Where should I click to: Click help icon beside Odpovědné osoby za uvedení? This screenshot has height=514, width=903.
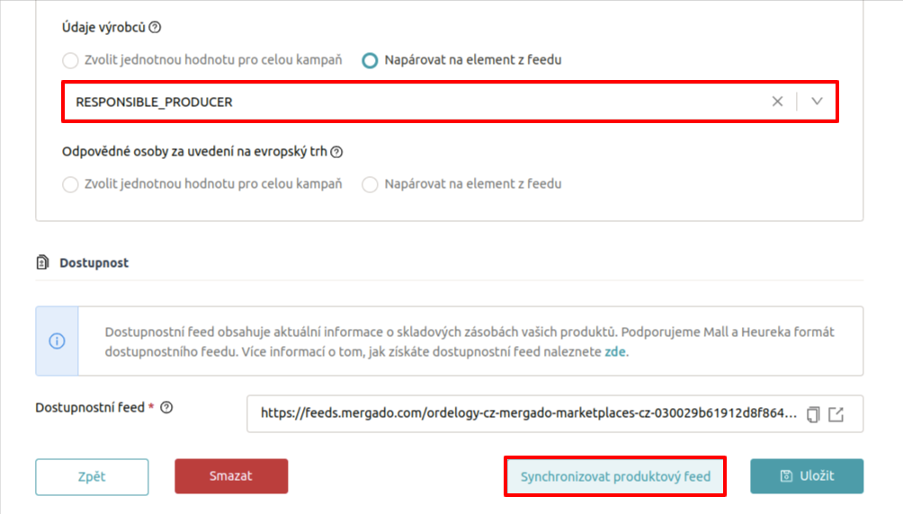[337, 152]
